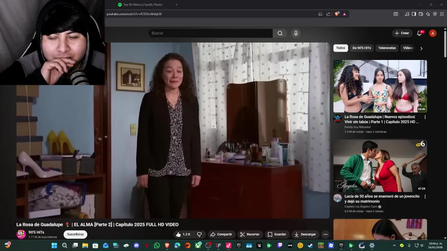Open Brave Leo AI sparkle icon
The height and width of the screenshot is (251, 447).
428,14
